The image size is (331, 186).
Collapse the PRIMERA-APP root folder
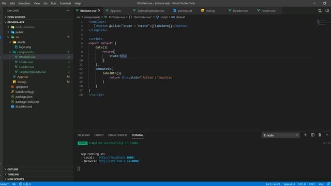[x=16, y=22]
